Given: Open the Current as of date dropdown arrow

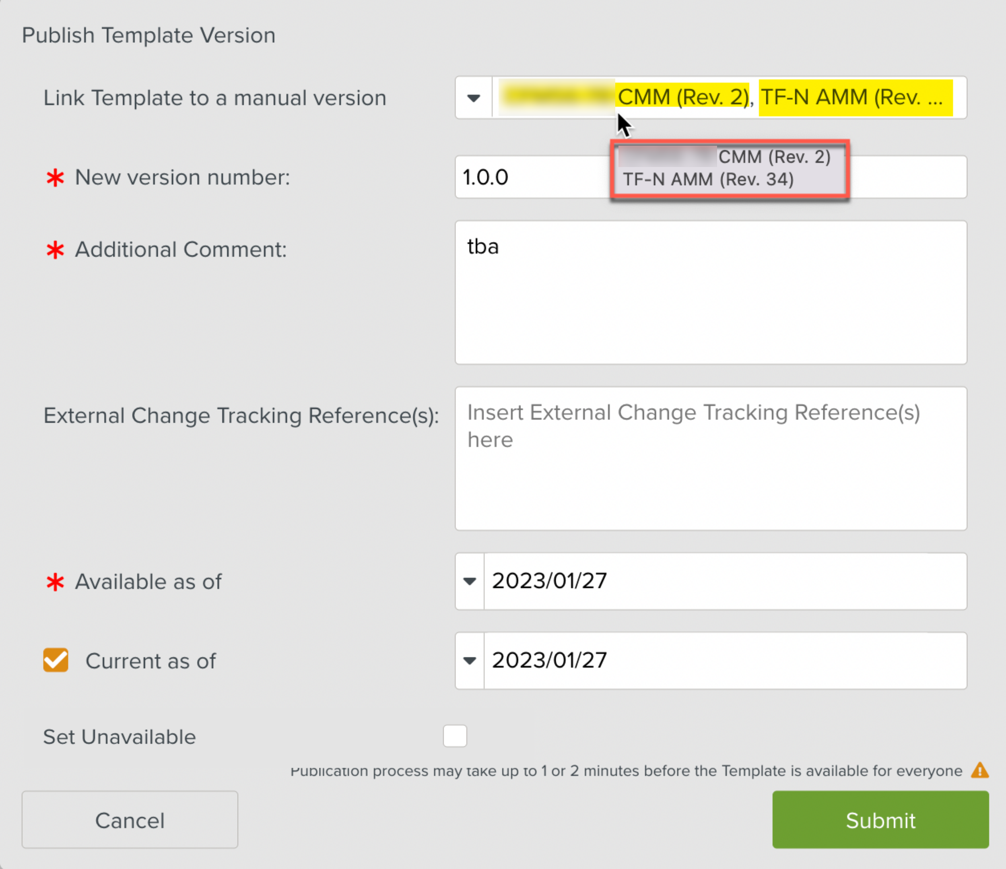Looking at the screenshot, I should point(470,661).
